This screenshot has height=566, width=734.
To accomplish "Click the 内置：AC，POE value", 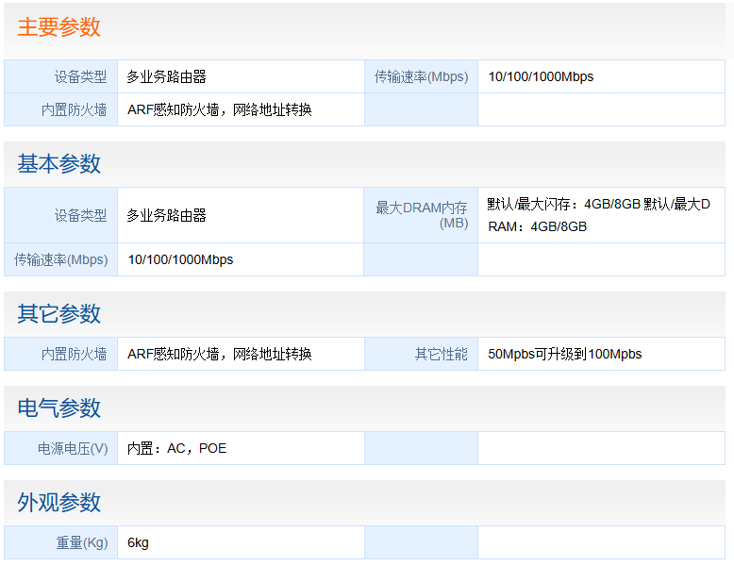I will [177, 448].
